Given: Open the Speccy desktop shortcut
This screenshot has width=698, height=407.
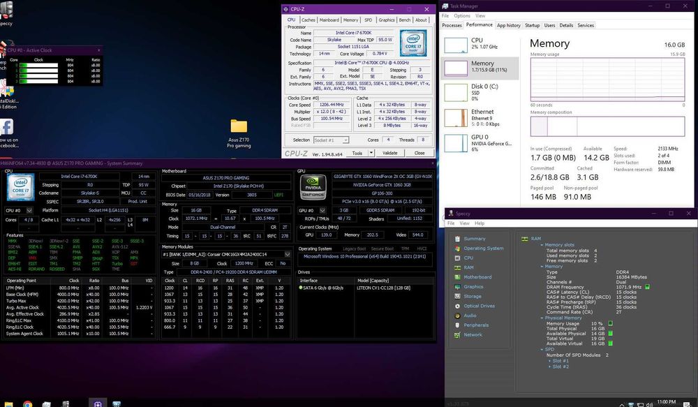Looking at the screenshot, I should click(6, 13).
